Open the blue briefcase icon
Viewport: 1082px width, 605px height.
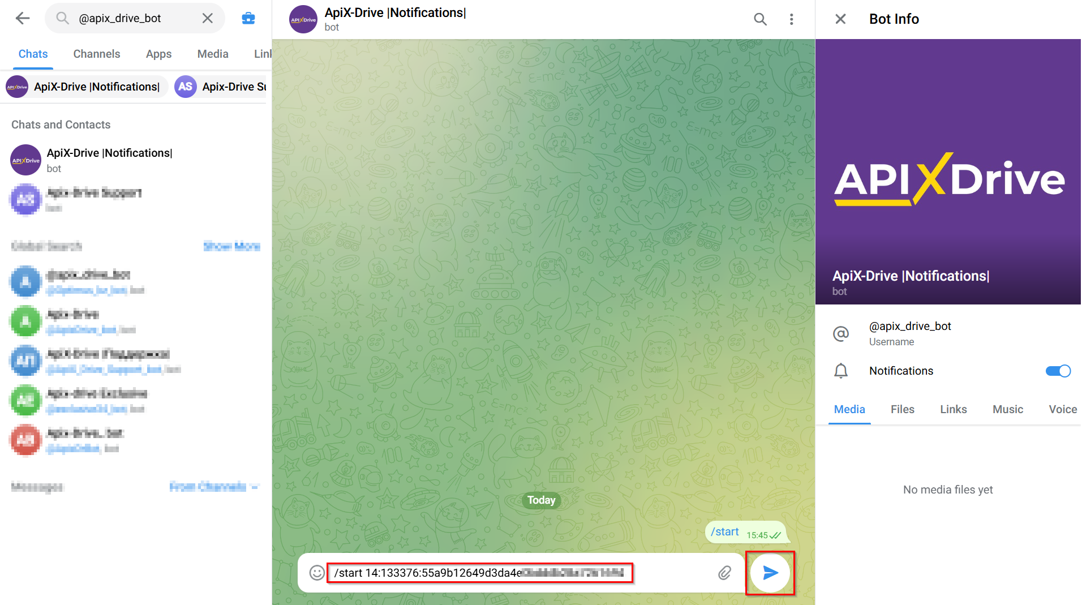248,18
